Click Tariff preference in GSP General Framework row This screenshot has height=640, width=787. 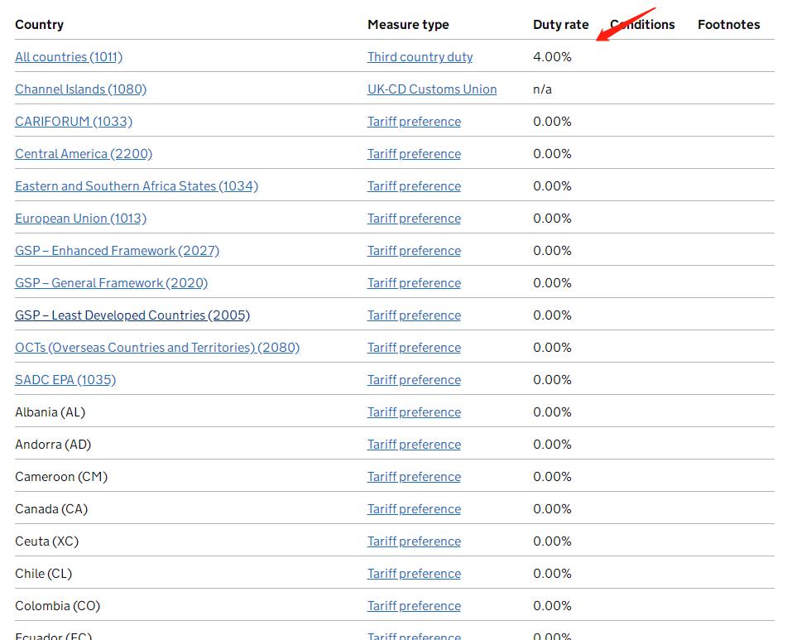tap(414, 282)
